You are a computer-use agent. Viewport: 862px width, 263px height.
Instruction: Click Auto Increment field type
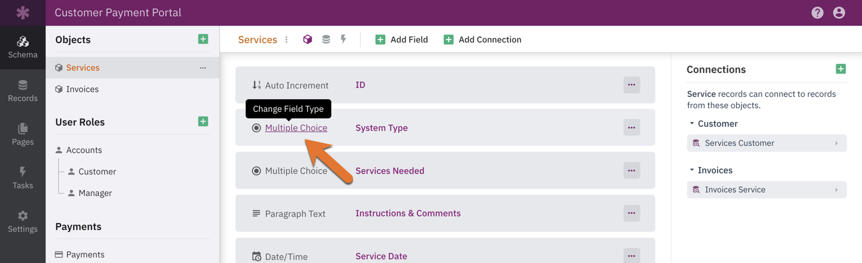[x=297, y=85]
